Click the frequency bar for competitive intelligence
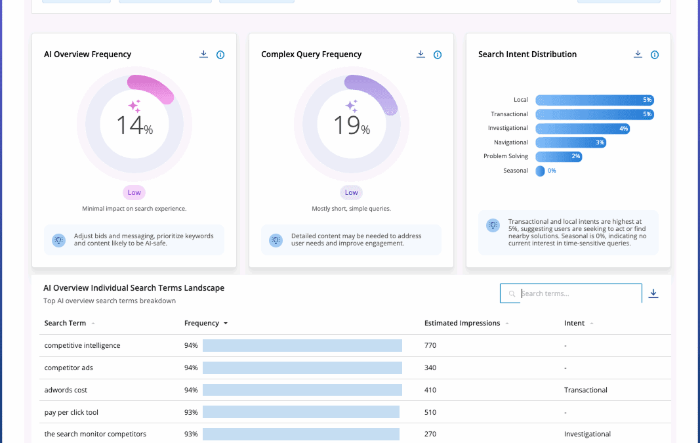Image resolution: width=700 pixels, height=443 pixels. coord(302,345)
